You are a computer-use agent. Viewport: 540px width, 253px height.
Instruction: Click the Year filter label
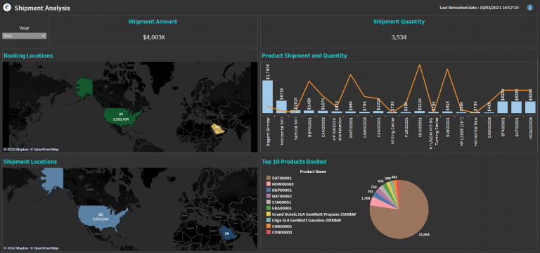24,28
